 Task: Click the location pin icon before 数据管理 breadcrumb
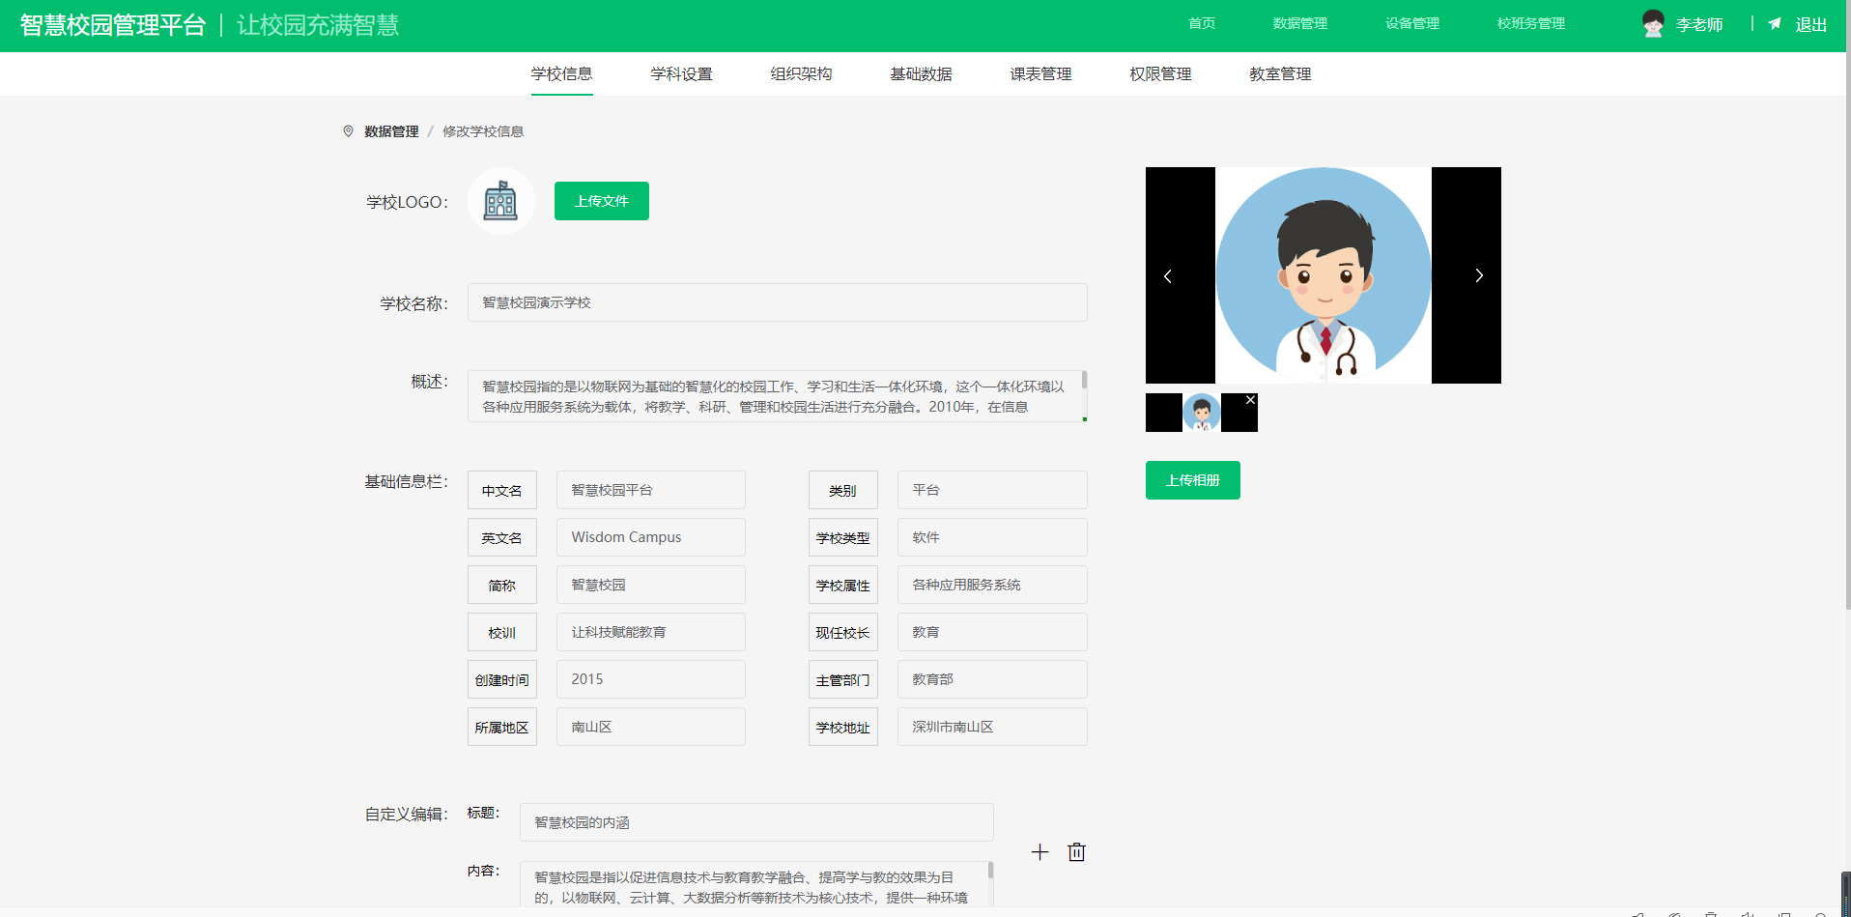(x=348, y=130)
